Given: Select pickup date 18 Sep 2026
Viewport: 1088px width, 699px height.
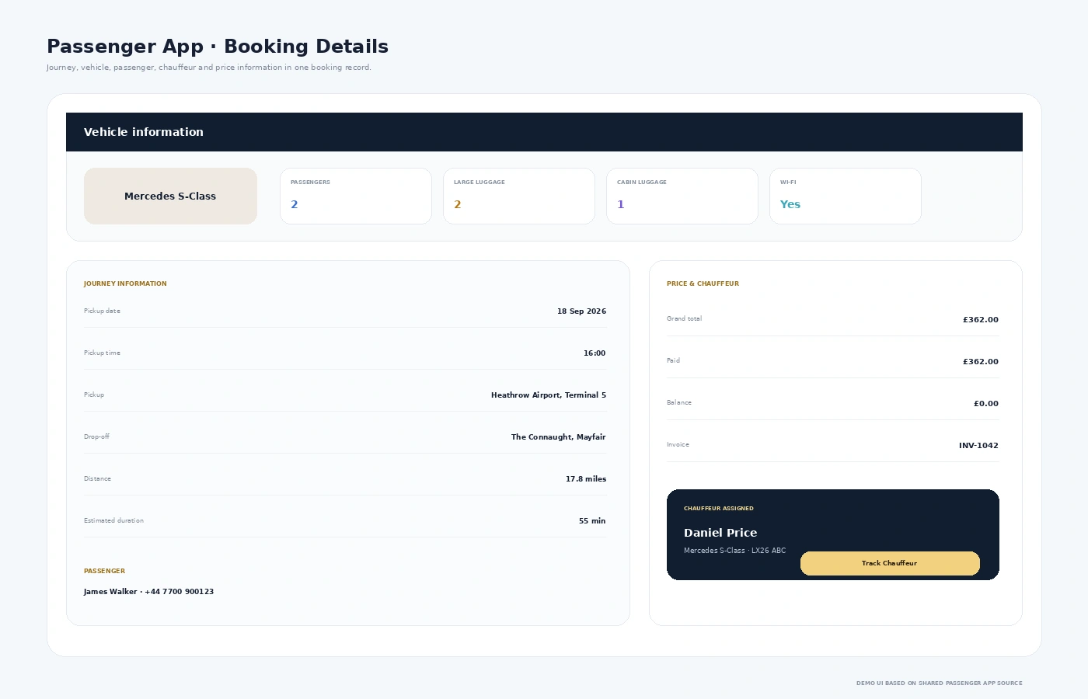Looking at the screenshot, I should (581, 311).
